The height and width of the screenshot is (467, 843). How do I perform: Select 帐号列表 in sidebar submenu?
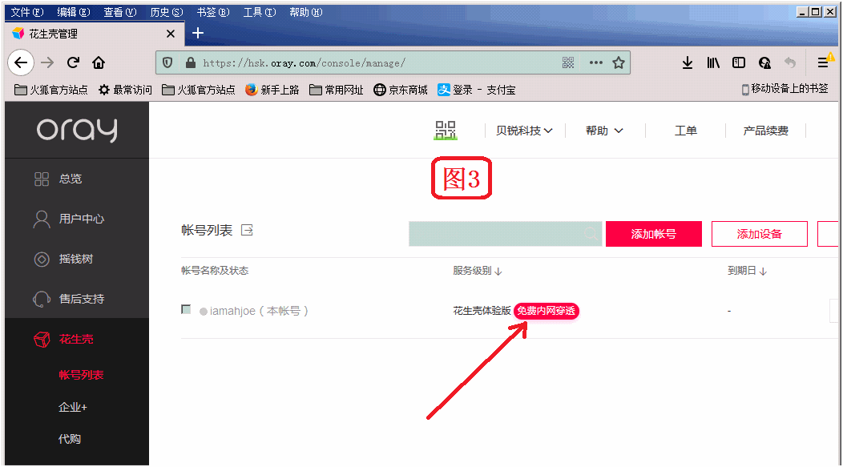[81, 375]
